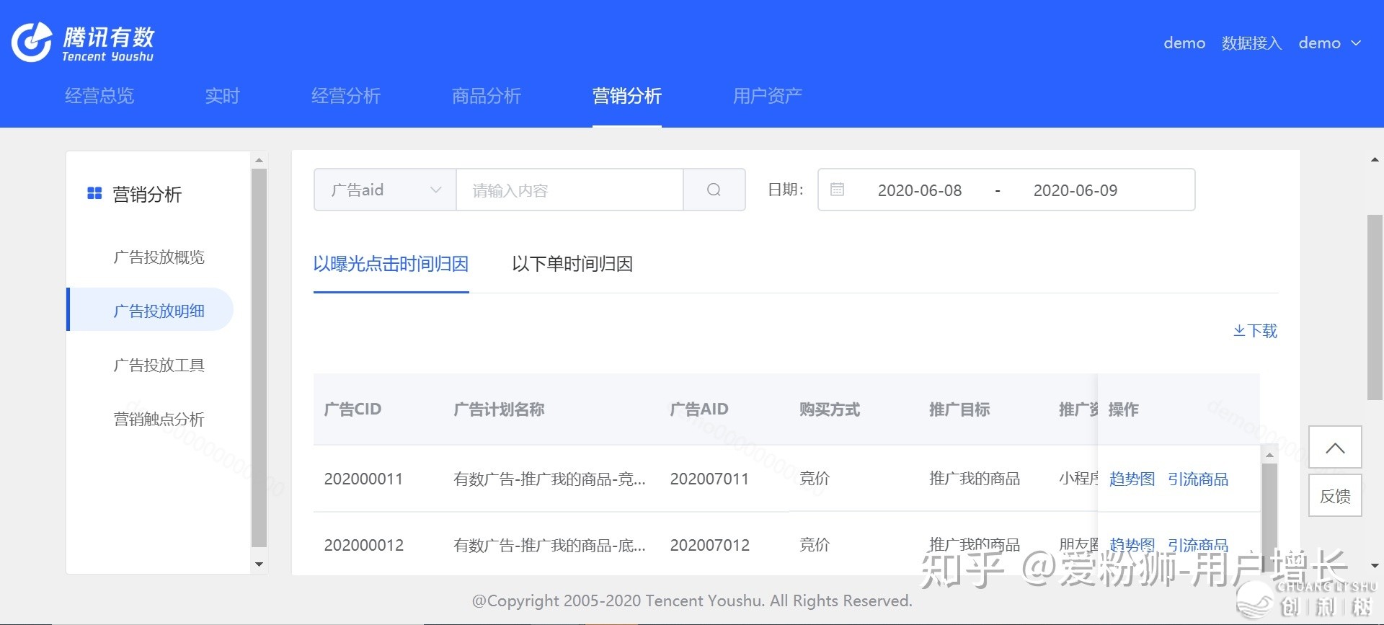
Task: Click the 营销分析 grid icon in sidebar
Action: (94, 194)
